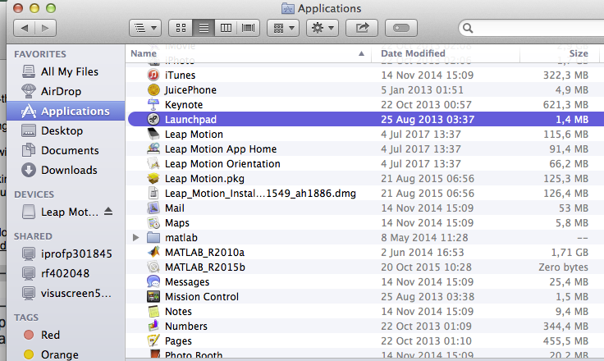Viewport: 604px width, 361px height.
Task: Sort by Date Modified column header
Action: pos(446,53)
